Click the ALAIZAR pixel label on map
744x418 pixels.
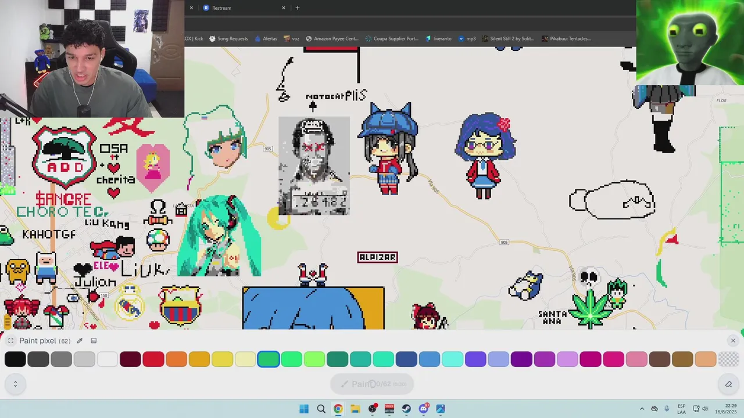click(378, 257)
